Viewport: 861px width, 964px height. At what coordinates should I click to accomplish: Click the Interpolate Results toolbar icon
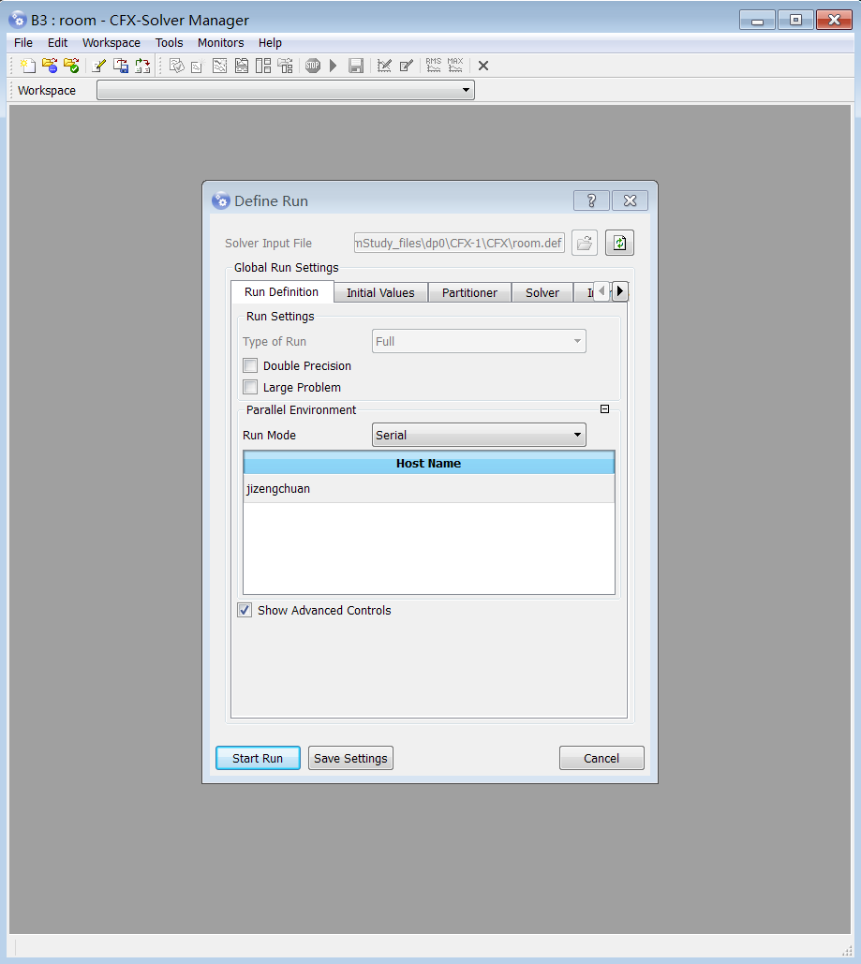(x=142, y=66)
